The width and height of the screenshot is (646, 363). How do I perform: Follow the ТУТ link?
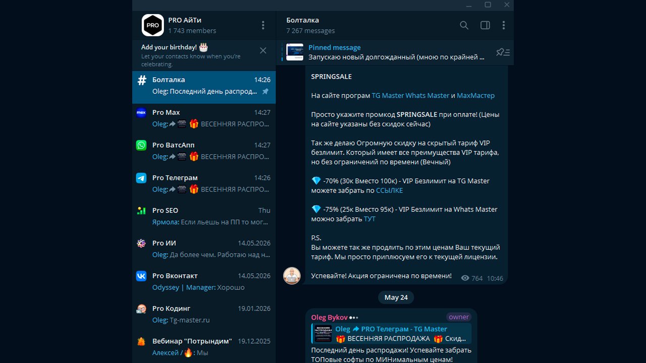(369, 219)
